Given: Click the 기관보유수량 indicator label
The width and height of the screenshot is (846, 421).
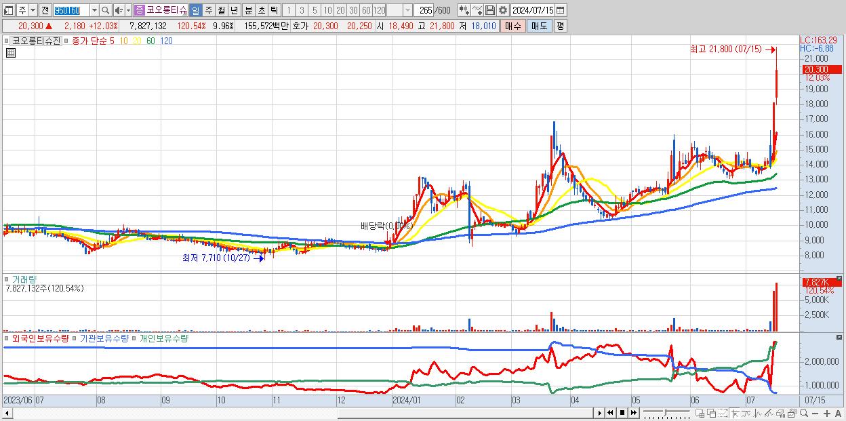Looking at the screenshot, I should (104, 338).
